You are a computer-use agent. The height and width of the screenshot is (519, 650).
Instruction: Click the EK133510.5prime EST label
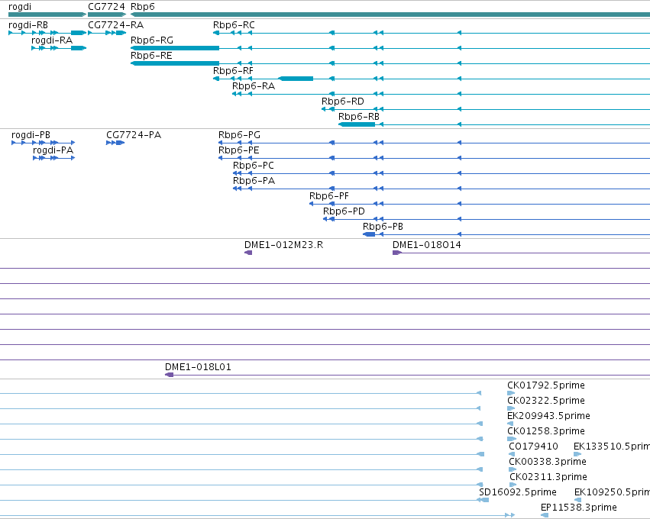tap(612, 447)
